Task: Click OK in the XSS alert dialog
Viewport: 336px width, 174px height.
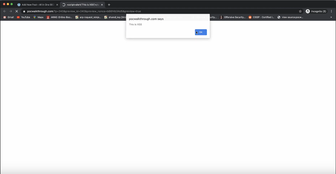Action: tap(201, 32)
